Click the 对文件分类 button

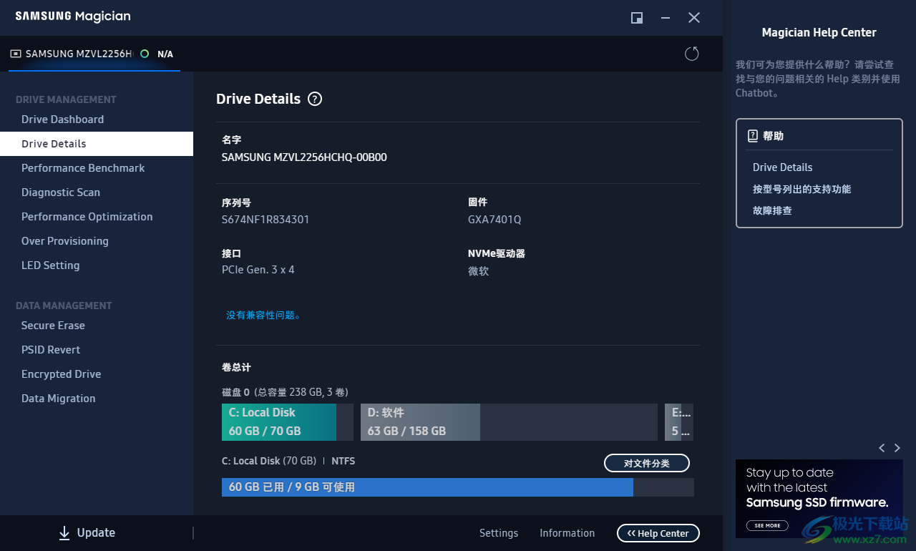646,463
